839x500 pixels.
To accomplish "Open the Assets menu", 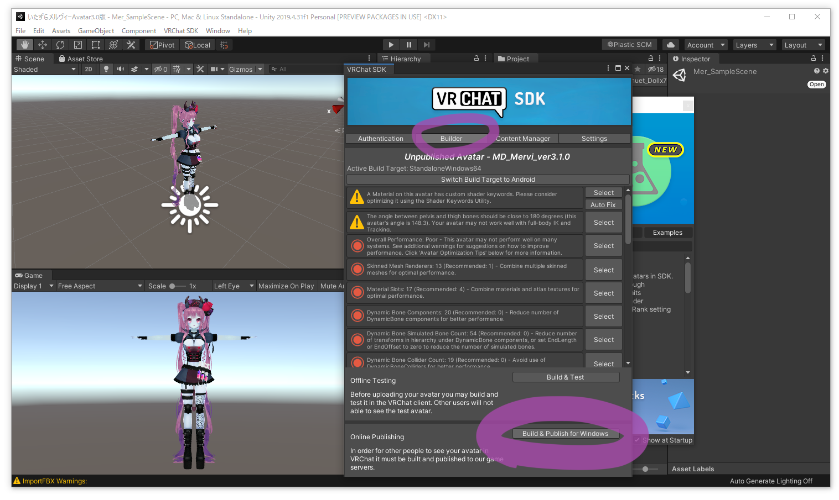I will (61, 31).
